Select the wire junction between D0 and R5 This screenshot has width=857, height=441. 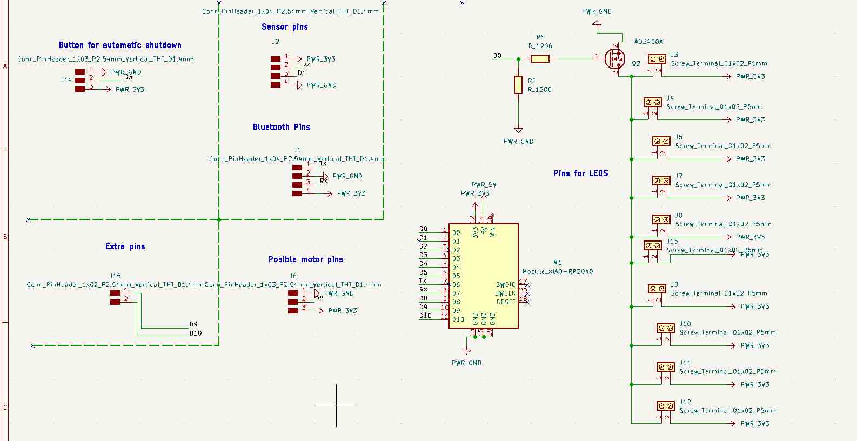click(518, 59)
